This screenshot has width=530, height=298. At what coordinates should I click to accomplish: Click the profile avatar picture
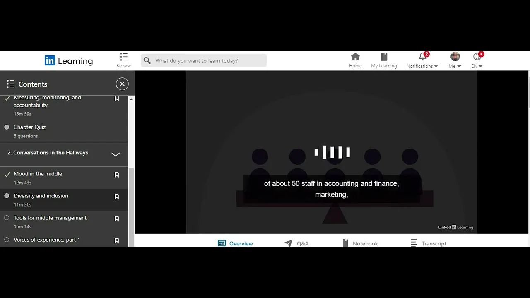click(455, 57)
